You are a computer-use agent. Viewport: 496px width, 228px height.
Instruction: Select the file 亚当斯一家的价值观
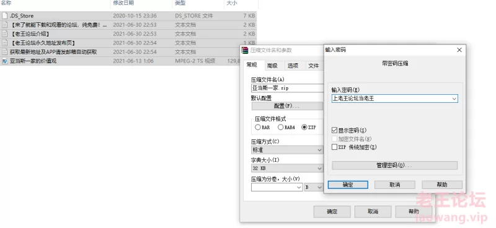33,61
